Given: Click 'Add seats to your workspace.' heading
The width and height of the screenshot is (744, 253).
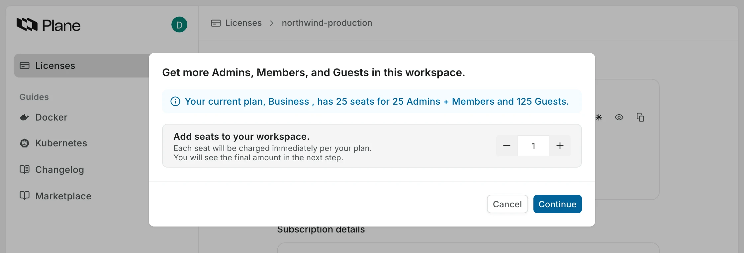Looking at the screenshot, I should pos(241,136).
